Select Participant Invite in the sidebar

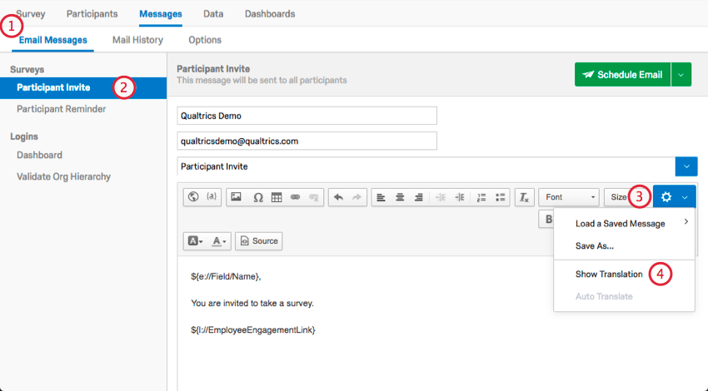(83, 87)
